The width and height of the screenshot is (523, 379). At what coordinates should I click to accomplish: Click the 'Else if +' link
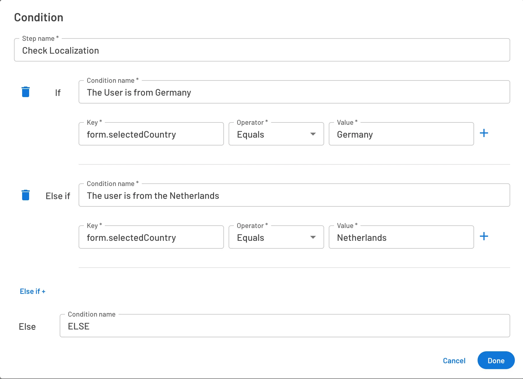tap(33, 292)
